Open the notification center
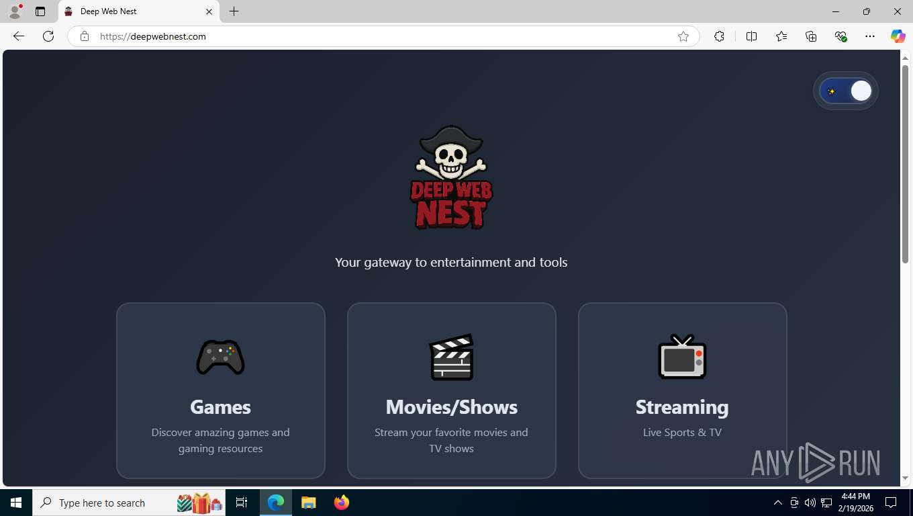This screenshot has width=913, height=516. tap(891, 503)
